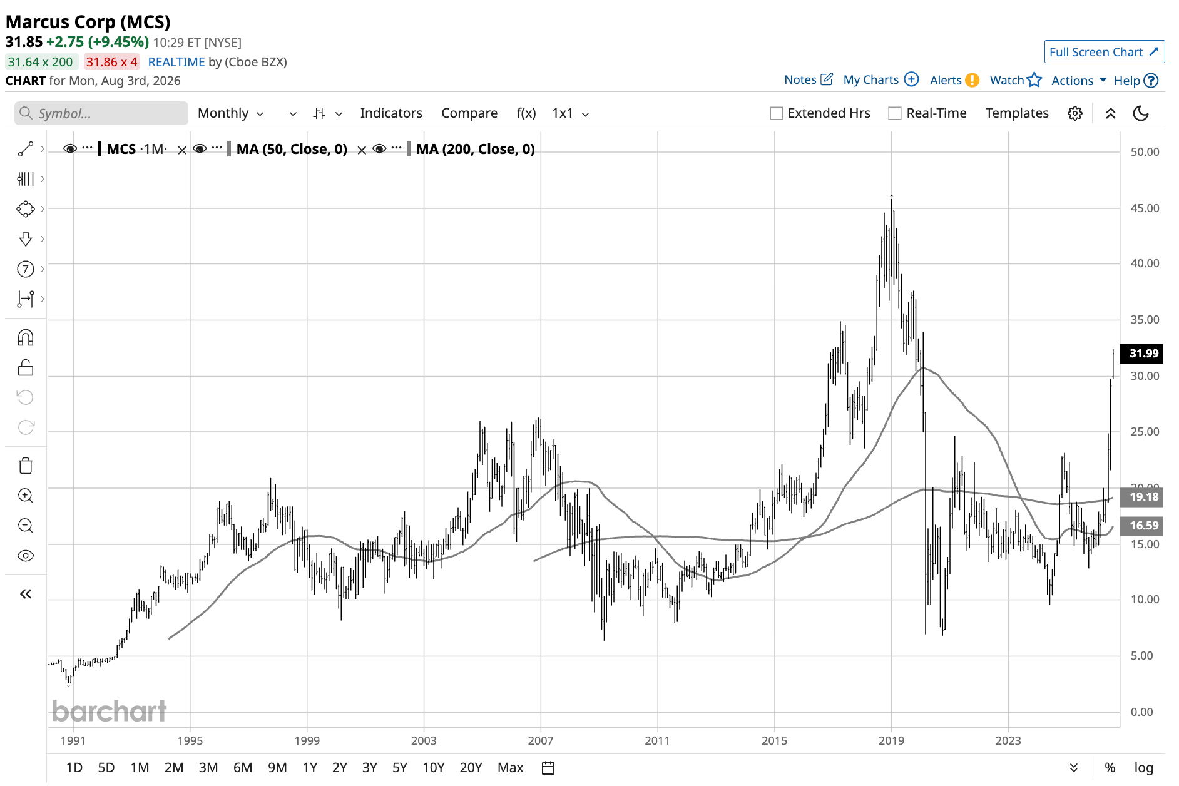Open the Indicators menu
This screenshot has height=786, width=1179.
(x=391, y=113)
